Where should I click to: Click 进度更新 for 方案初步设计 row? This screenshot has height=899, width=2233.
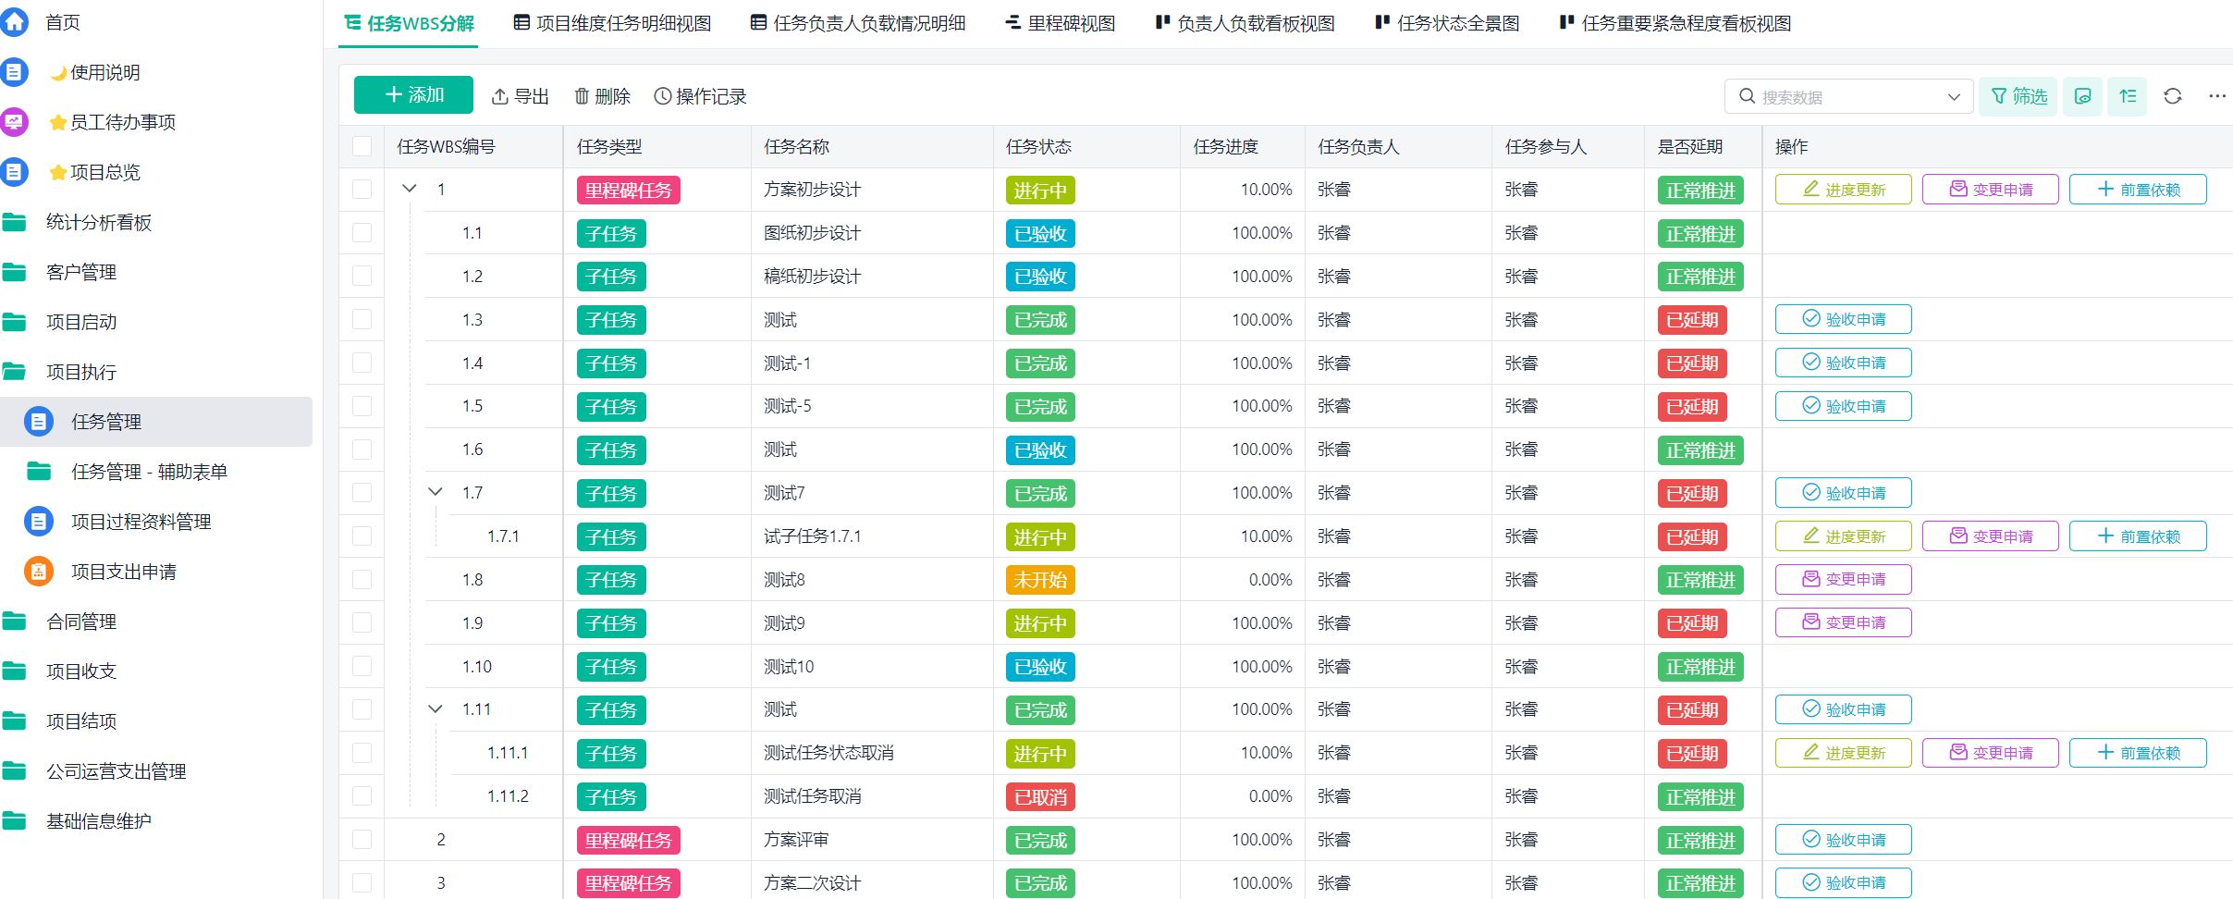pos(1843,190)
